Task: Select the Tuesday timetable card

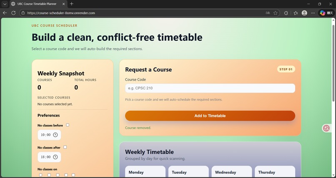Action: pos(188,172)
